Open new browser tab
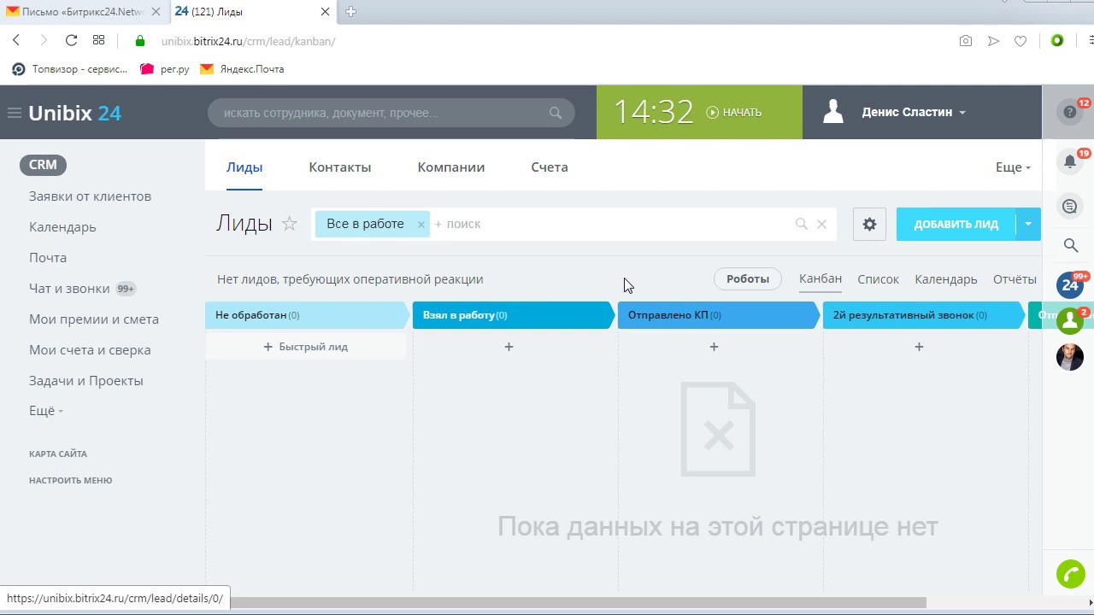Image resolution: width=1094 pixels, height=615 pixels. pos(350,12)
